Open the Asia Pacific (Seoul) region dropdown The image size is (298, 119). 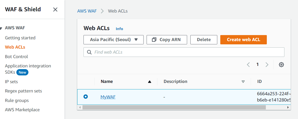tap(113, 40)
